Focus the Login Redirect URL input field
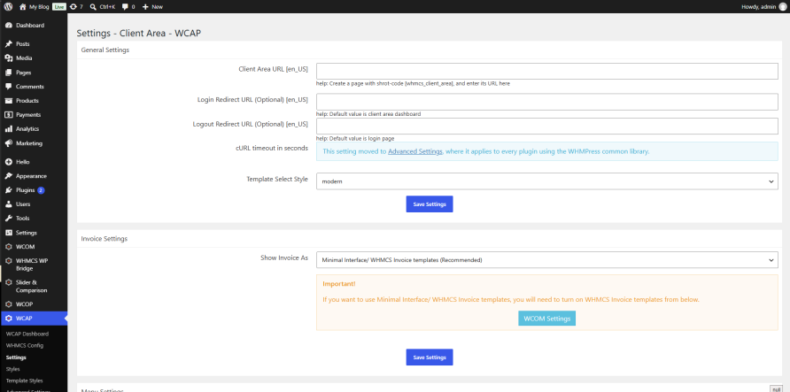The image size is (790, 392). pyautogui.click(x=547, y=102)
